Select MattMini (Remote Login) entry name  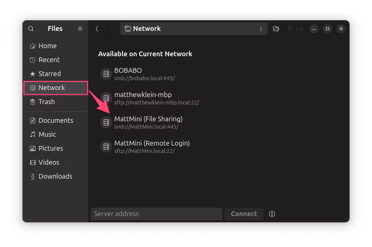coord(152,143)
